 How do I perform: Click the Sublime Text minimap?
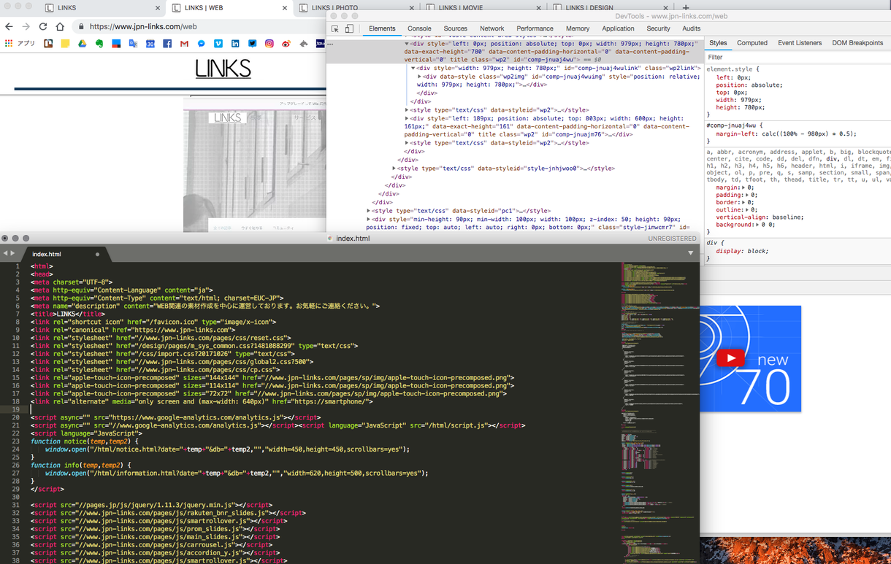pyautogui.click(x=660, y=412)
